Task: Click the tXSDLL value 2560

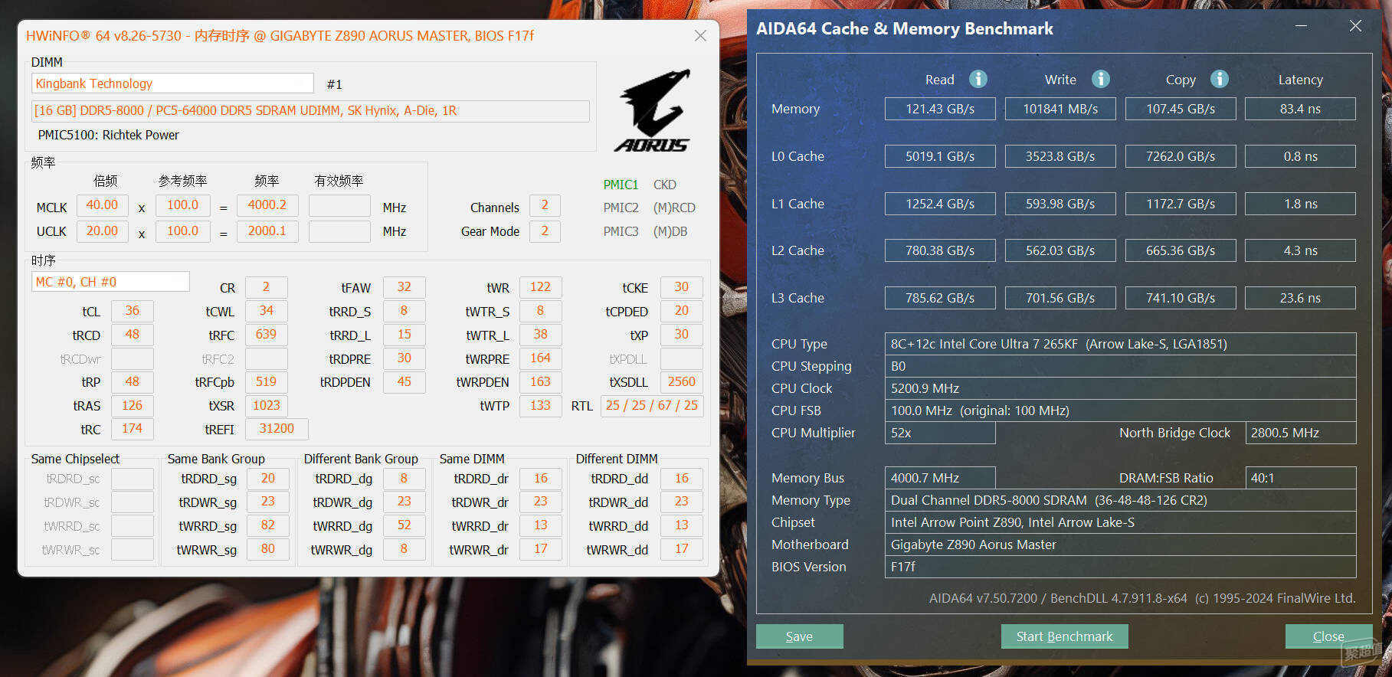Action: click(x=681, y=381)
